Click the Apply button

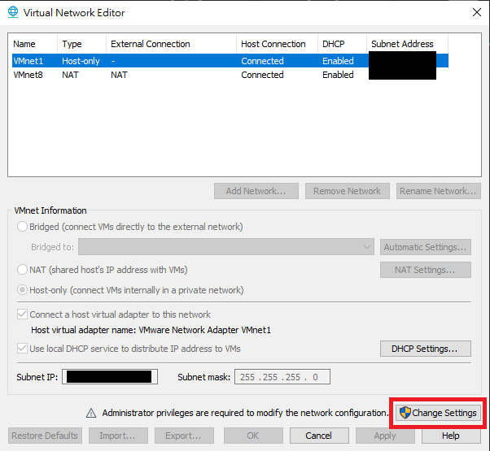[385, 436]
